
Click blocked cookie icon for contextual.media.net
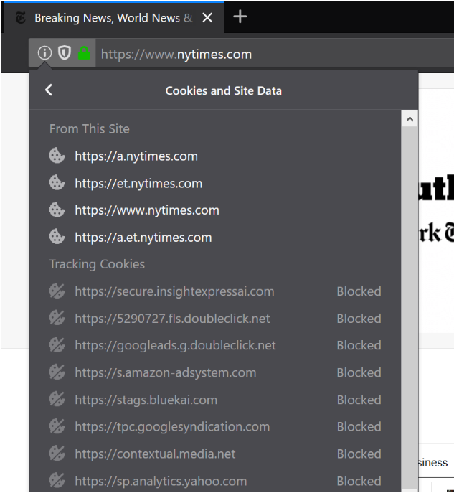(57, 454)
